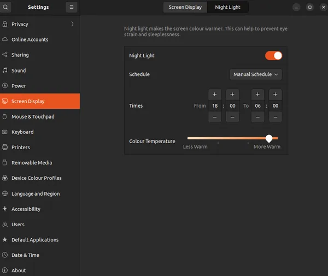Increase the To hour value
328x276 pixels.
(x=257, y=95)
